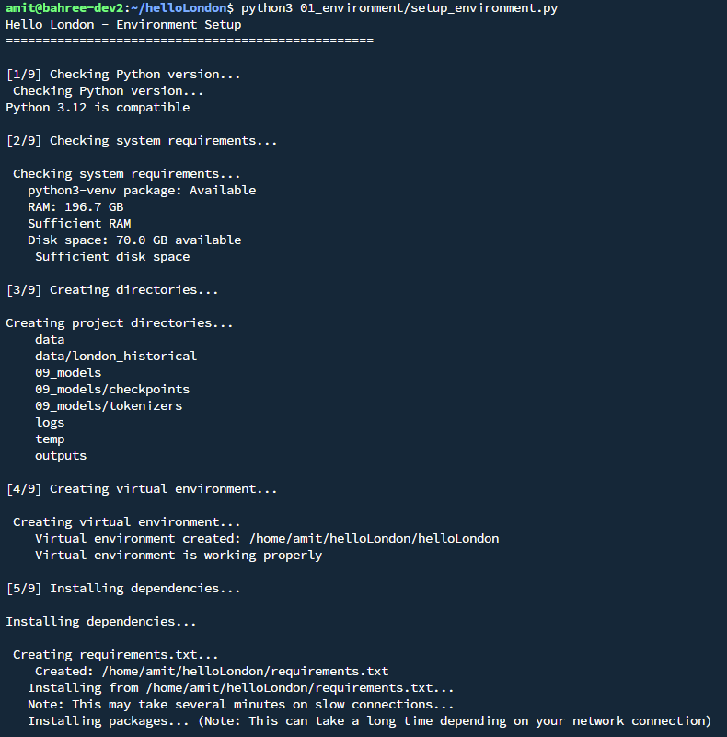The height and width of the screenshot is (737, 727).
Task: Click the "outputs" directory entry
Action: pos(61,456)
